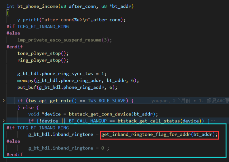The width and height of the screenshot is (229, 162).
Task: Click second #if TCFG_BT_INBAND_RING directive
Action: [x=38, y=128]
